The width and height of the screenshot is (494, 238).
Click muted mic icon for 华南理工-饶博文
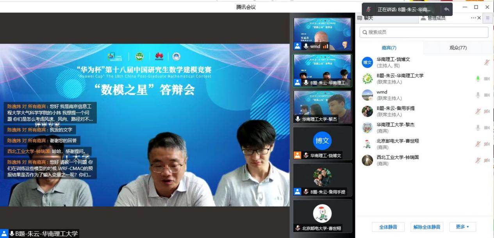[487, 62]
